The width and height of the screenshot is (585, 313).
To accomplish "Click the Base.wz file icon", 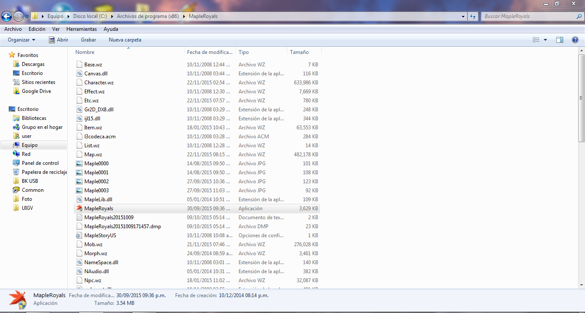I will [x=79, y=65].
